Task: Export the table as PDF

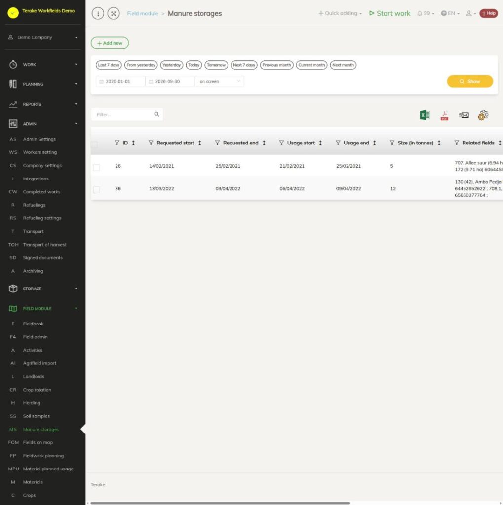Action: tap(444, 115)
